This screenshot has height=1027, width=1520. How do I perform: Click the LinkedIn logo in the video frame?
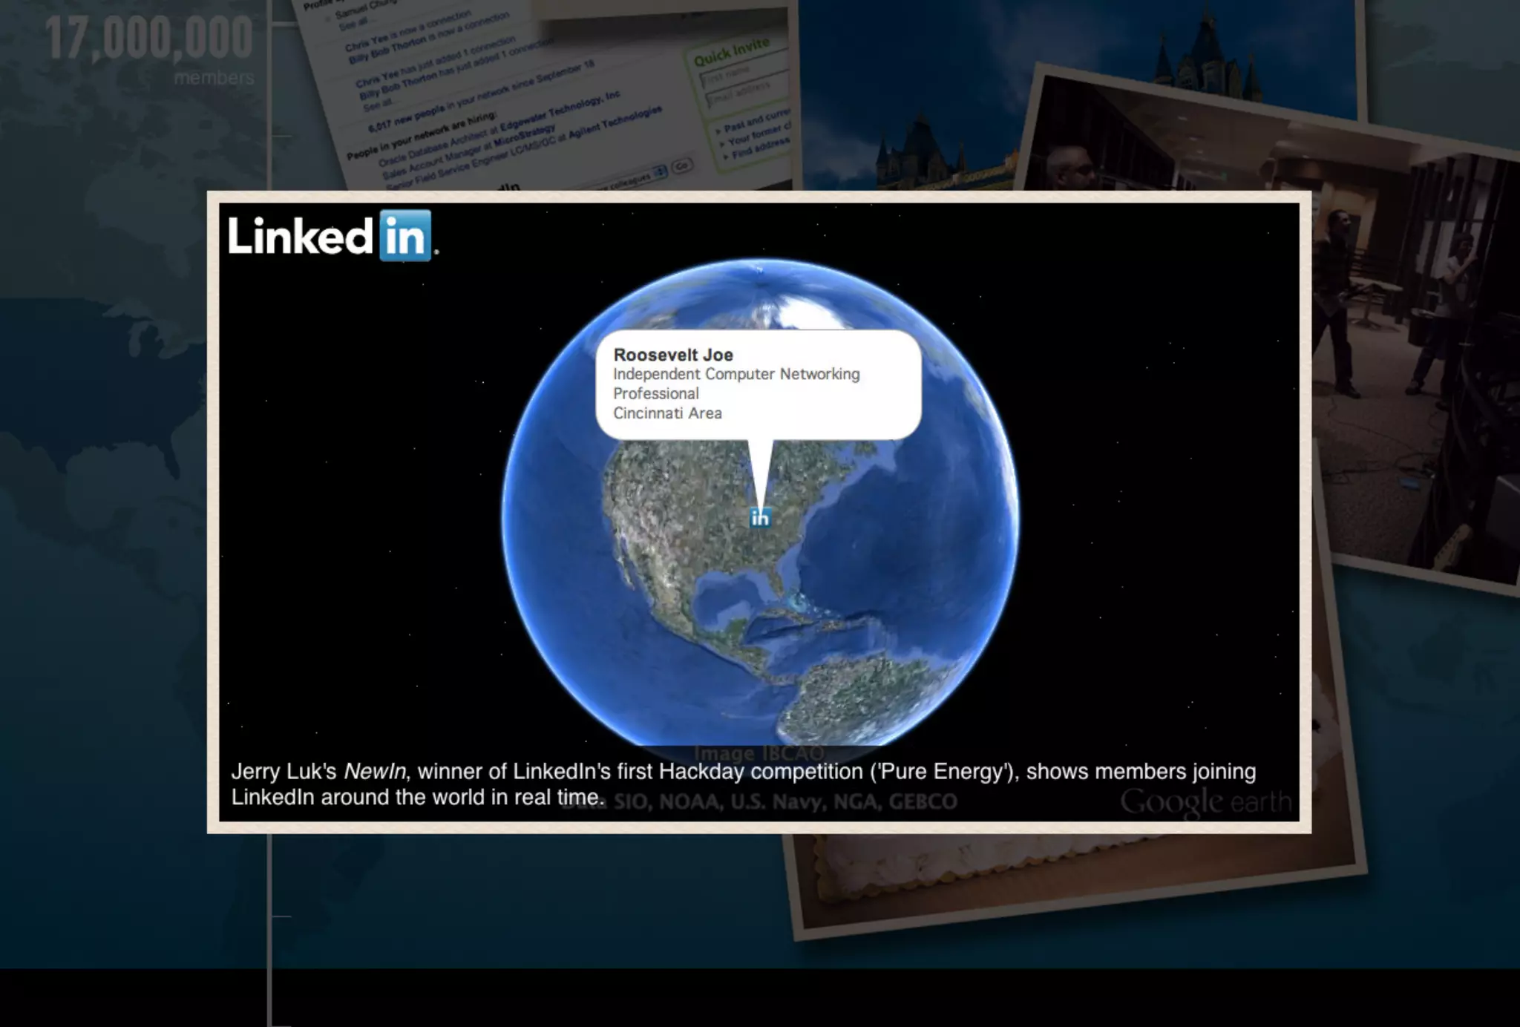(332, 236)
